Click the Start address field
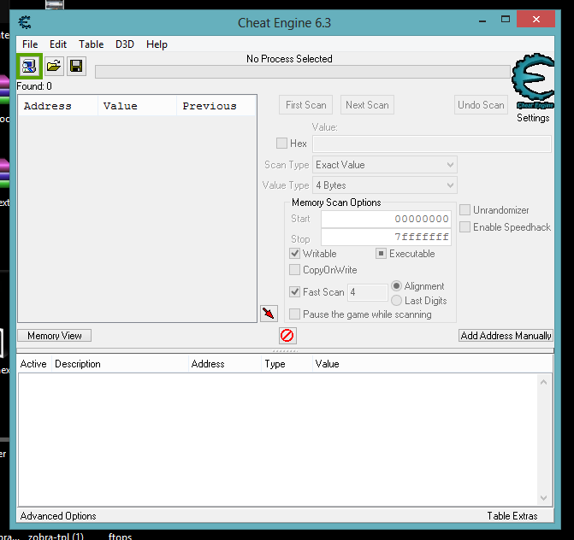The width and height of the screenshot is (574, 540). (386, 219)
